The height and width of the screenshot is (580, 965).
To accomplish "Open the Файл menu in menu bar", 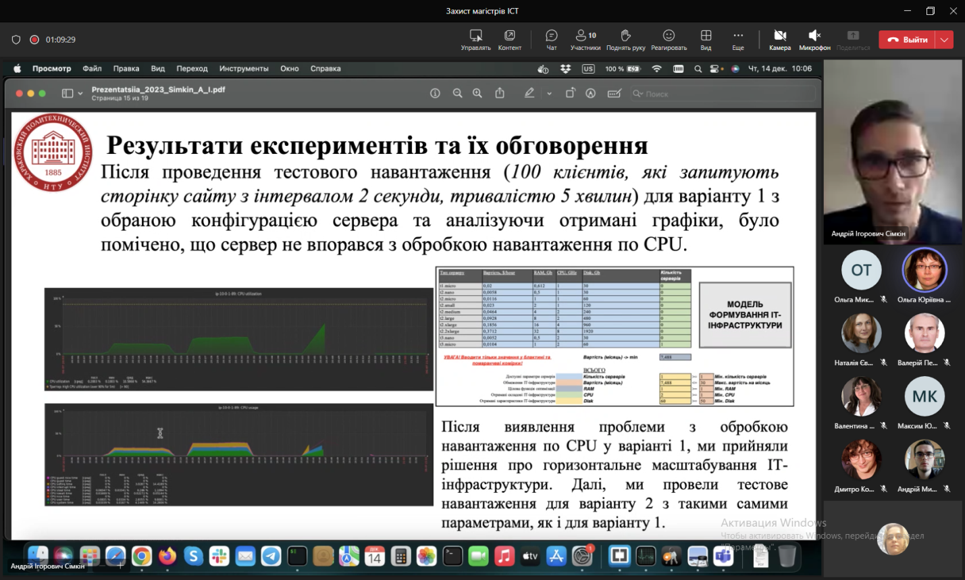I will [x=92, y=69].
